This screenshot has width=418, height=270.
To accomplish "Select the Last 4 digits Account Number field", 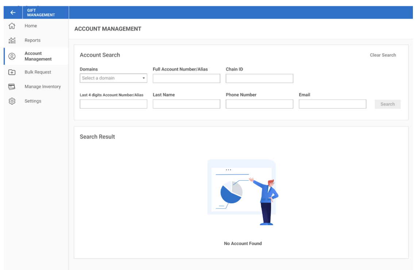I will (113, 104).
